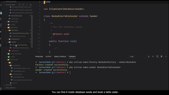Click the terminal prompt cursor
169x95 pixels.
tap(70, 73)
